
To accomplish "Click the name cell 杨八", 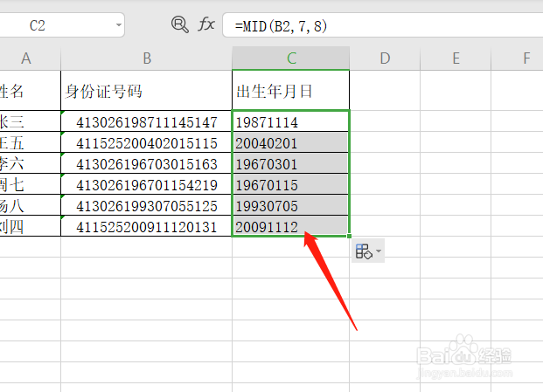I will [30, 205].
